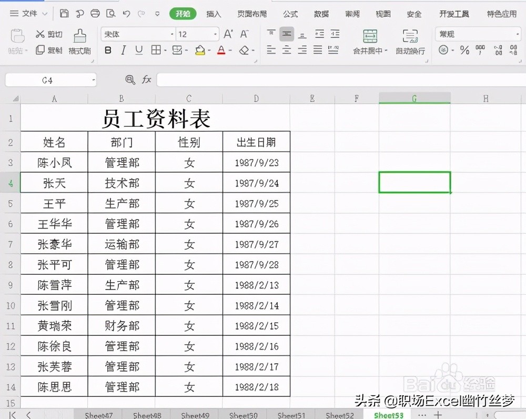Click the fx insert function button

147,79
